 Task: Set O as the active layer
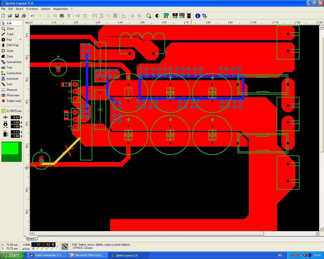coord(53,249)
